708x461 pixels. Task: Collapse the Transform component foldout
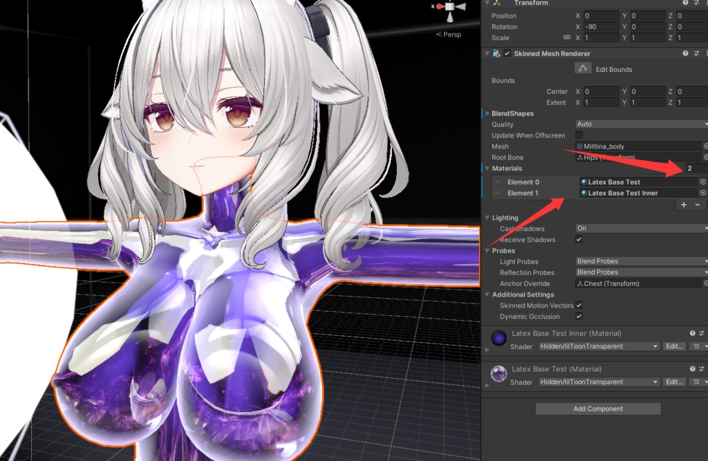(487, 3)
